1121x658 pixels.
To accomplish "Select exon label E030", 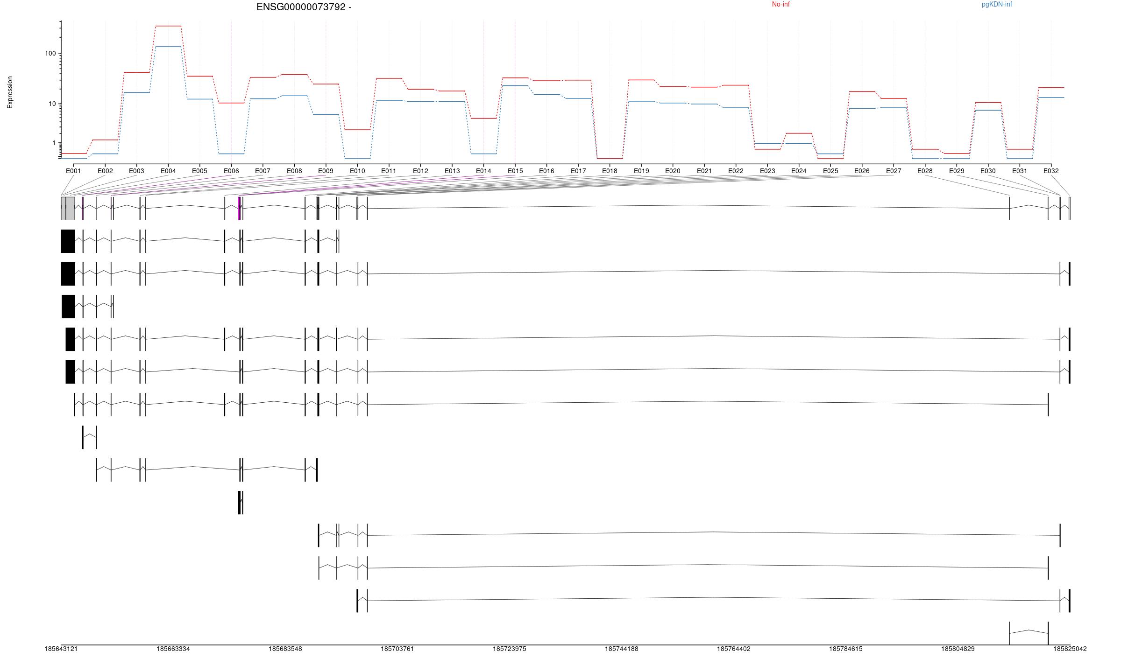I will click(x=988, y=171).
